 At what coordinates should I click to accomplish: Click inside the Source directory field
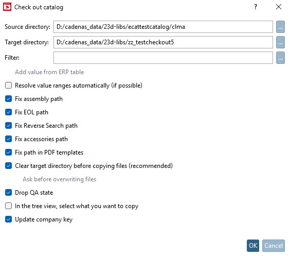point(163,27)
